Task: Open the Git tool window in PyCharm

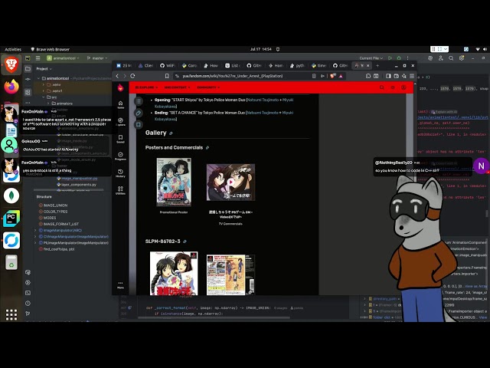Action: [28, 314]
